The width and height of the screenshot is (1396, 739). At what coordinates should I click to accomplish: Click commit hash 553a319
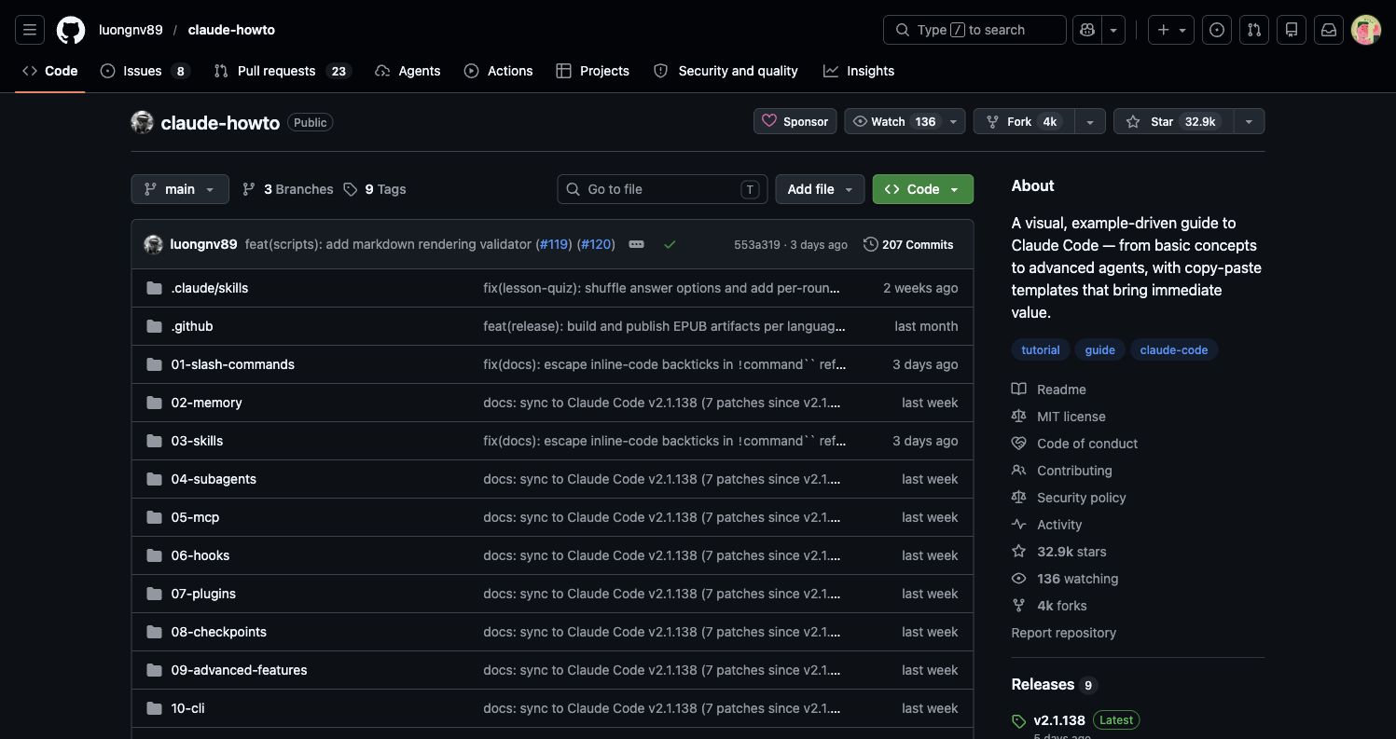point(757,245)
